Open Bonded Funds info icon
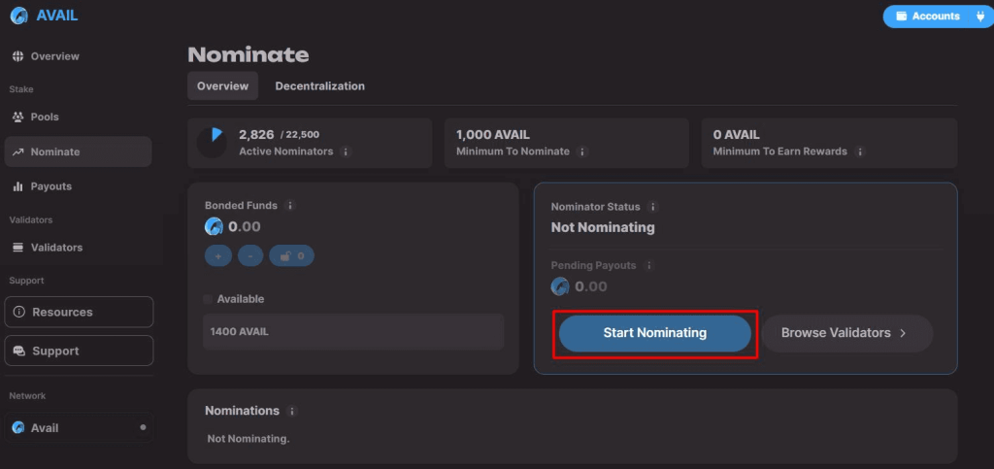This screenshot has height=469, width=994. [x=289, y=206]
